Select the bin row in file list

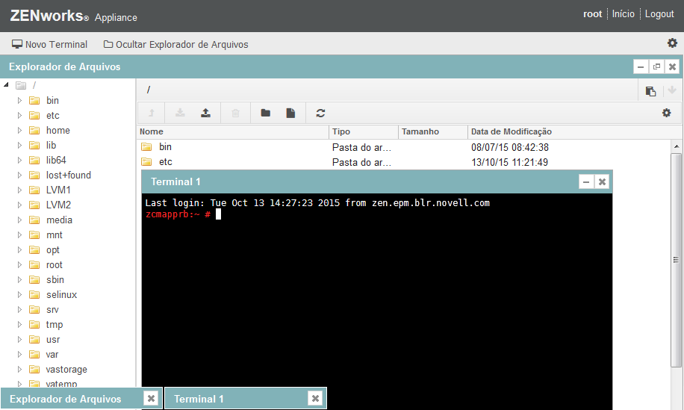403,147
